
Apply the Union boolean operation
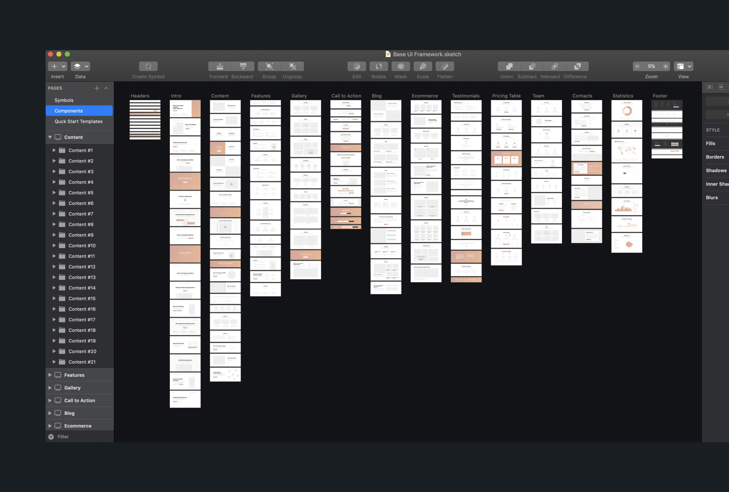click(x=509, y=67)
